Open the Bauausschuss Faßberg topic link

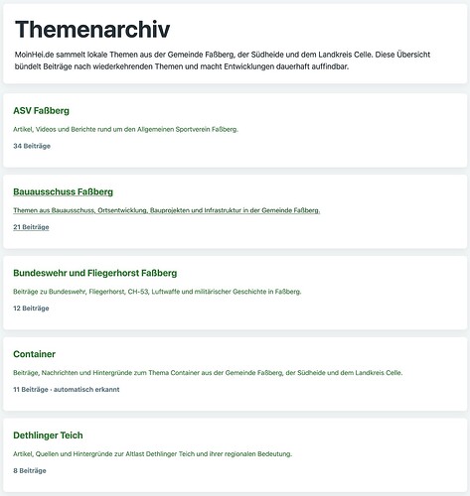point(63,191)
